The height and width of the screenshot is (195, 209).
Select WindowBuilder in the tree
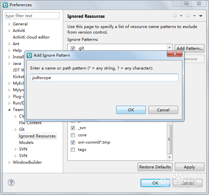click(x=27, y=162)
